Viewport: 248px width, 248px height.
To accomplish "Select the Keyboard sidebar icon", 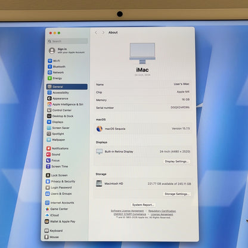I will coord(46,231).
